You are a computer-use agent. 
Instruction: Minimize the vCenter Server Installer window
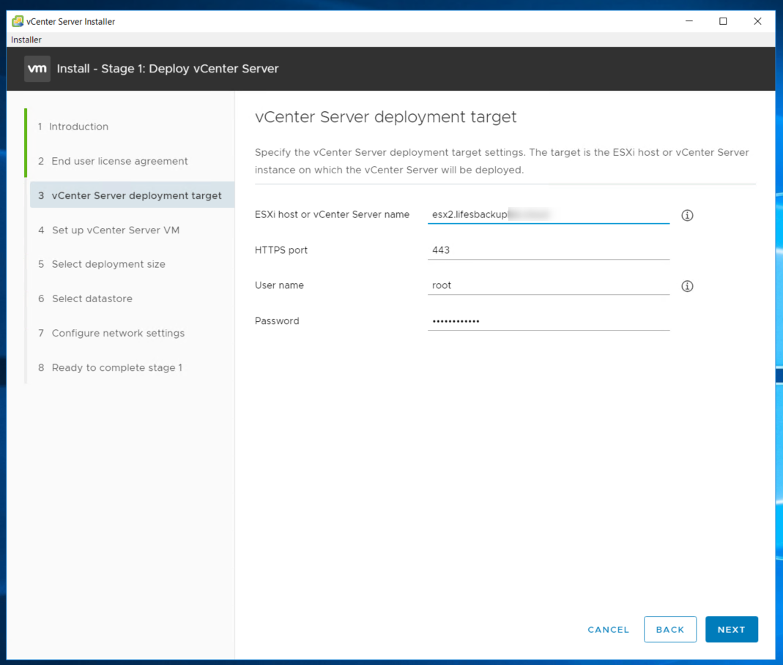689,21
